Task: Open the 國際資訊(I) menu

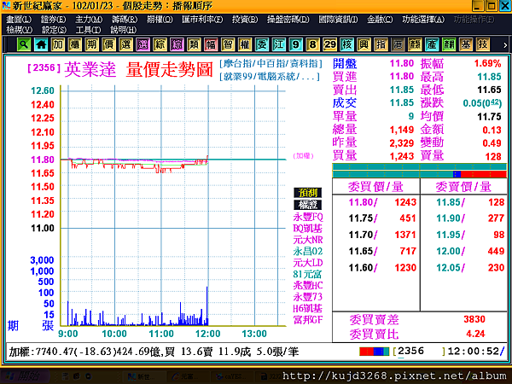Action: click(338, 20)
